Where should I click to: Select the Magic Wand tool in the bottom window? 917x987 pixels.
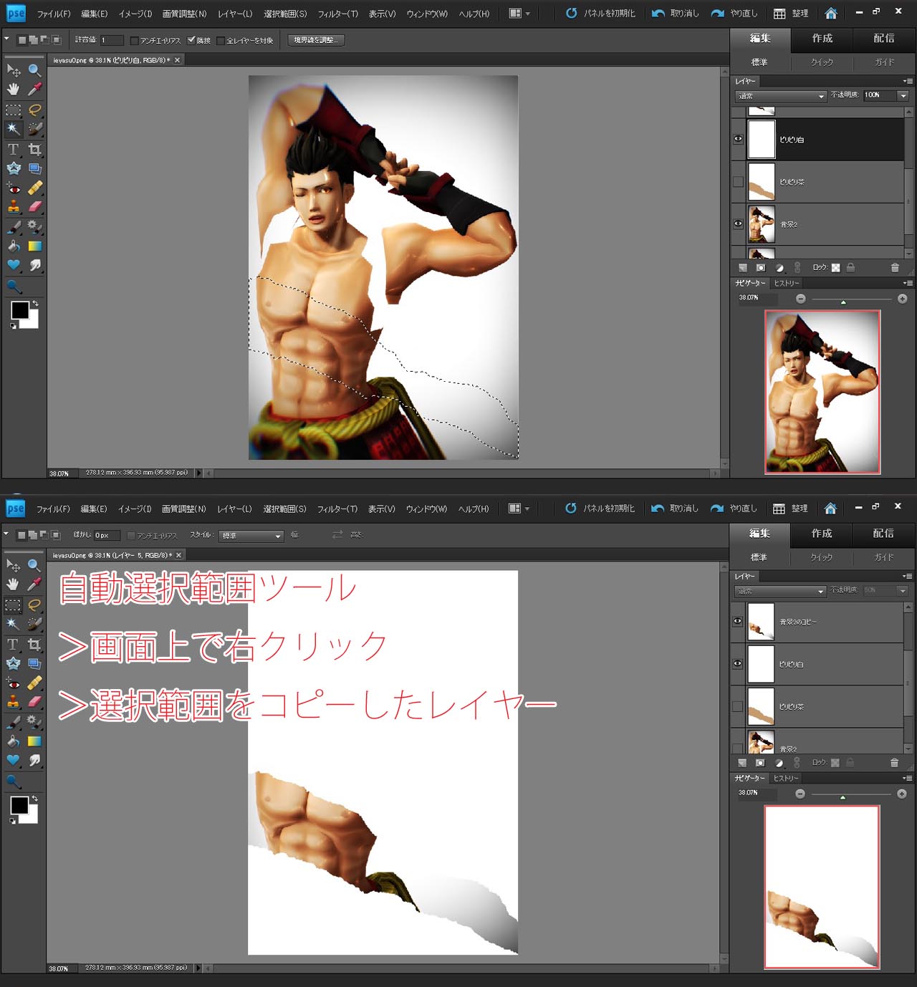pyautogui.click(x=13, y=624)
